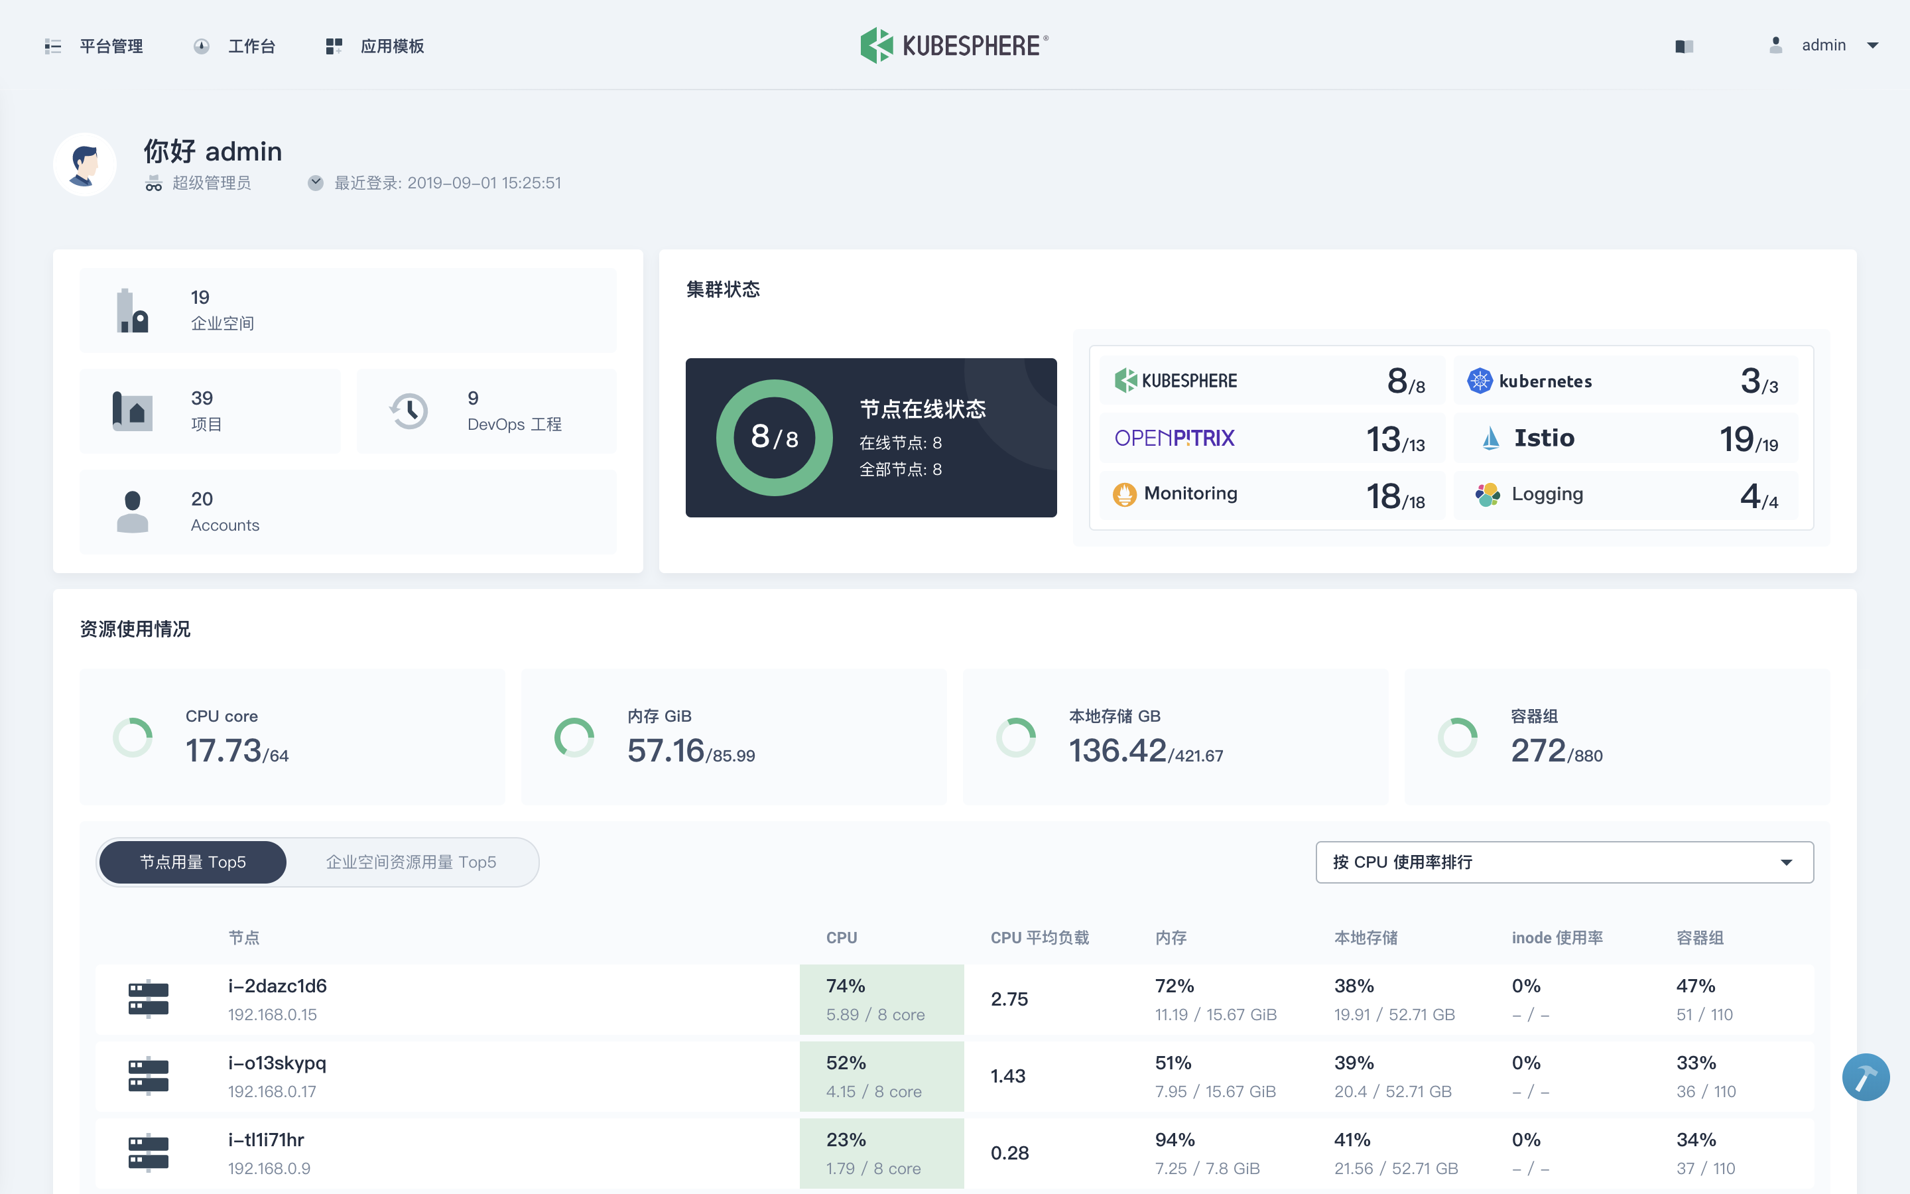Click the CPU usage circular progress indicator
Viewport: 1910px width, 1194px height.
(x=132, y=736)
